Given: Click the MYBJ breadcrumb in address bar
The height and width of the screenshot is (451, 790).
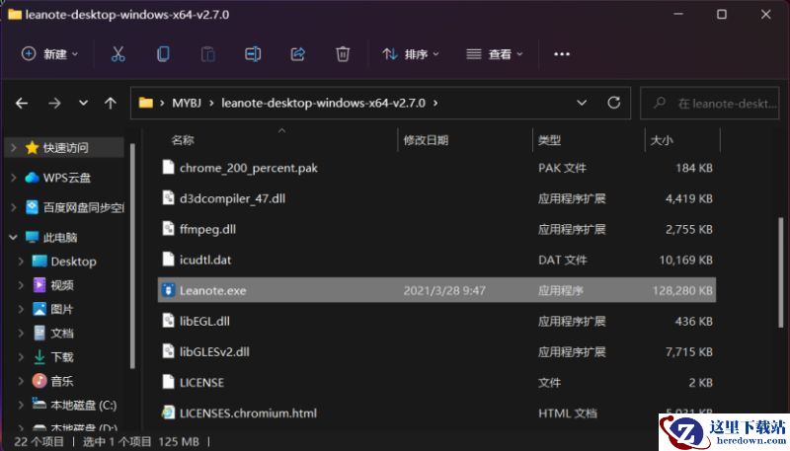Looking at the screenshot, I should click(x=187, y=104).
